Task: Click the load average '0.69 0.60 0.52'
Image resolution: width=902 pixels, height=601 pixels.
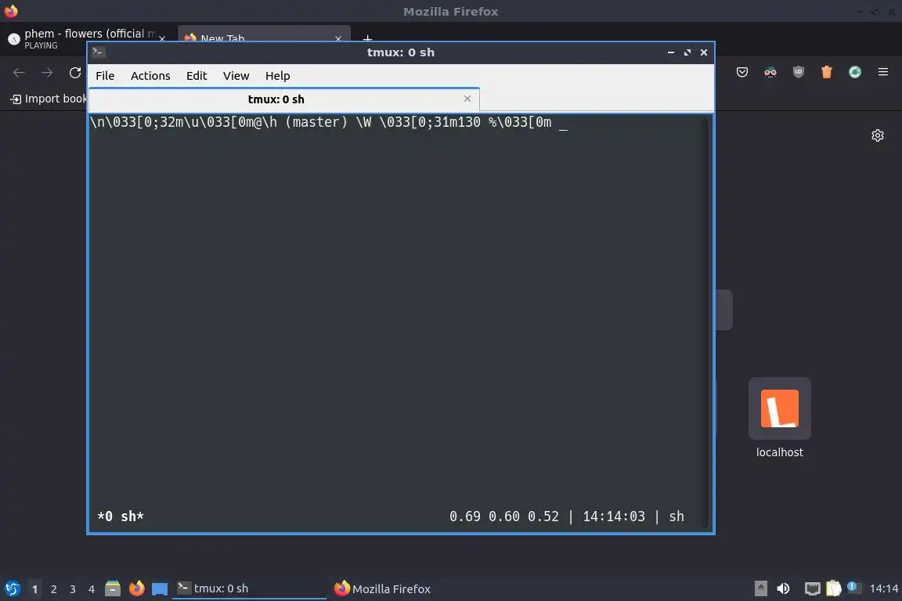Action: pyautogui.click(x=504, y=516)
